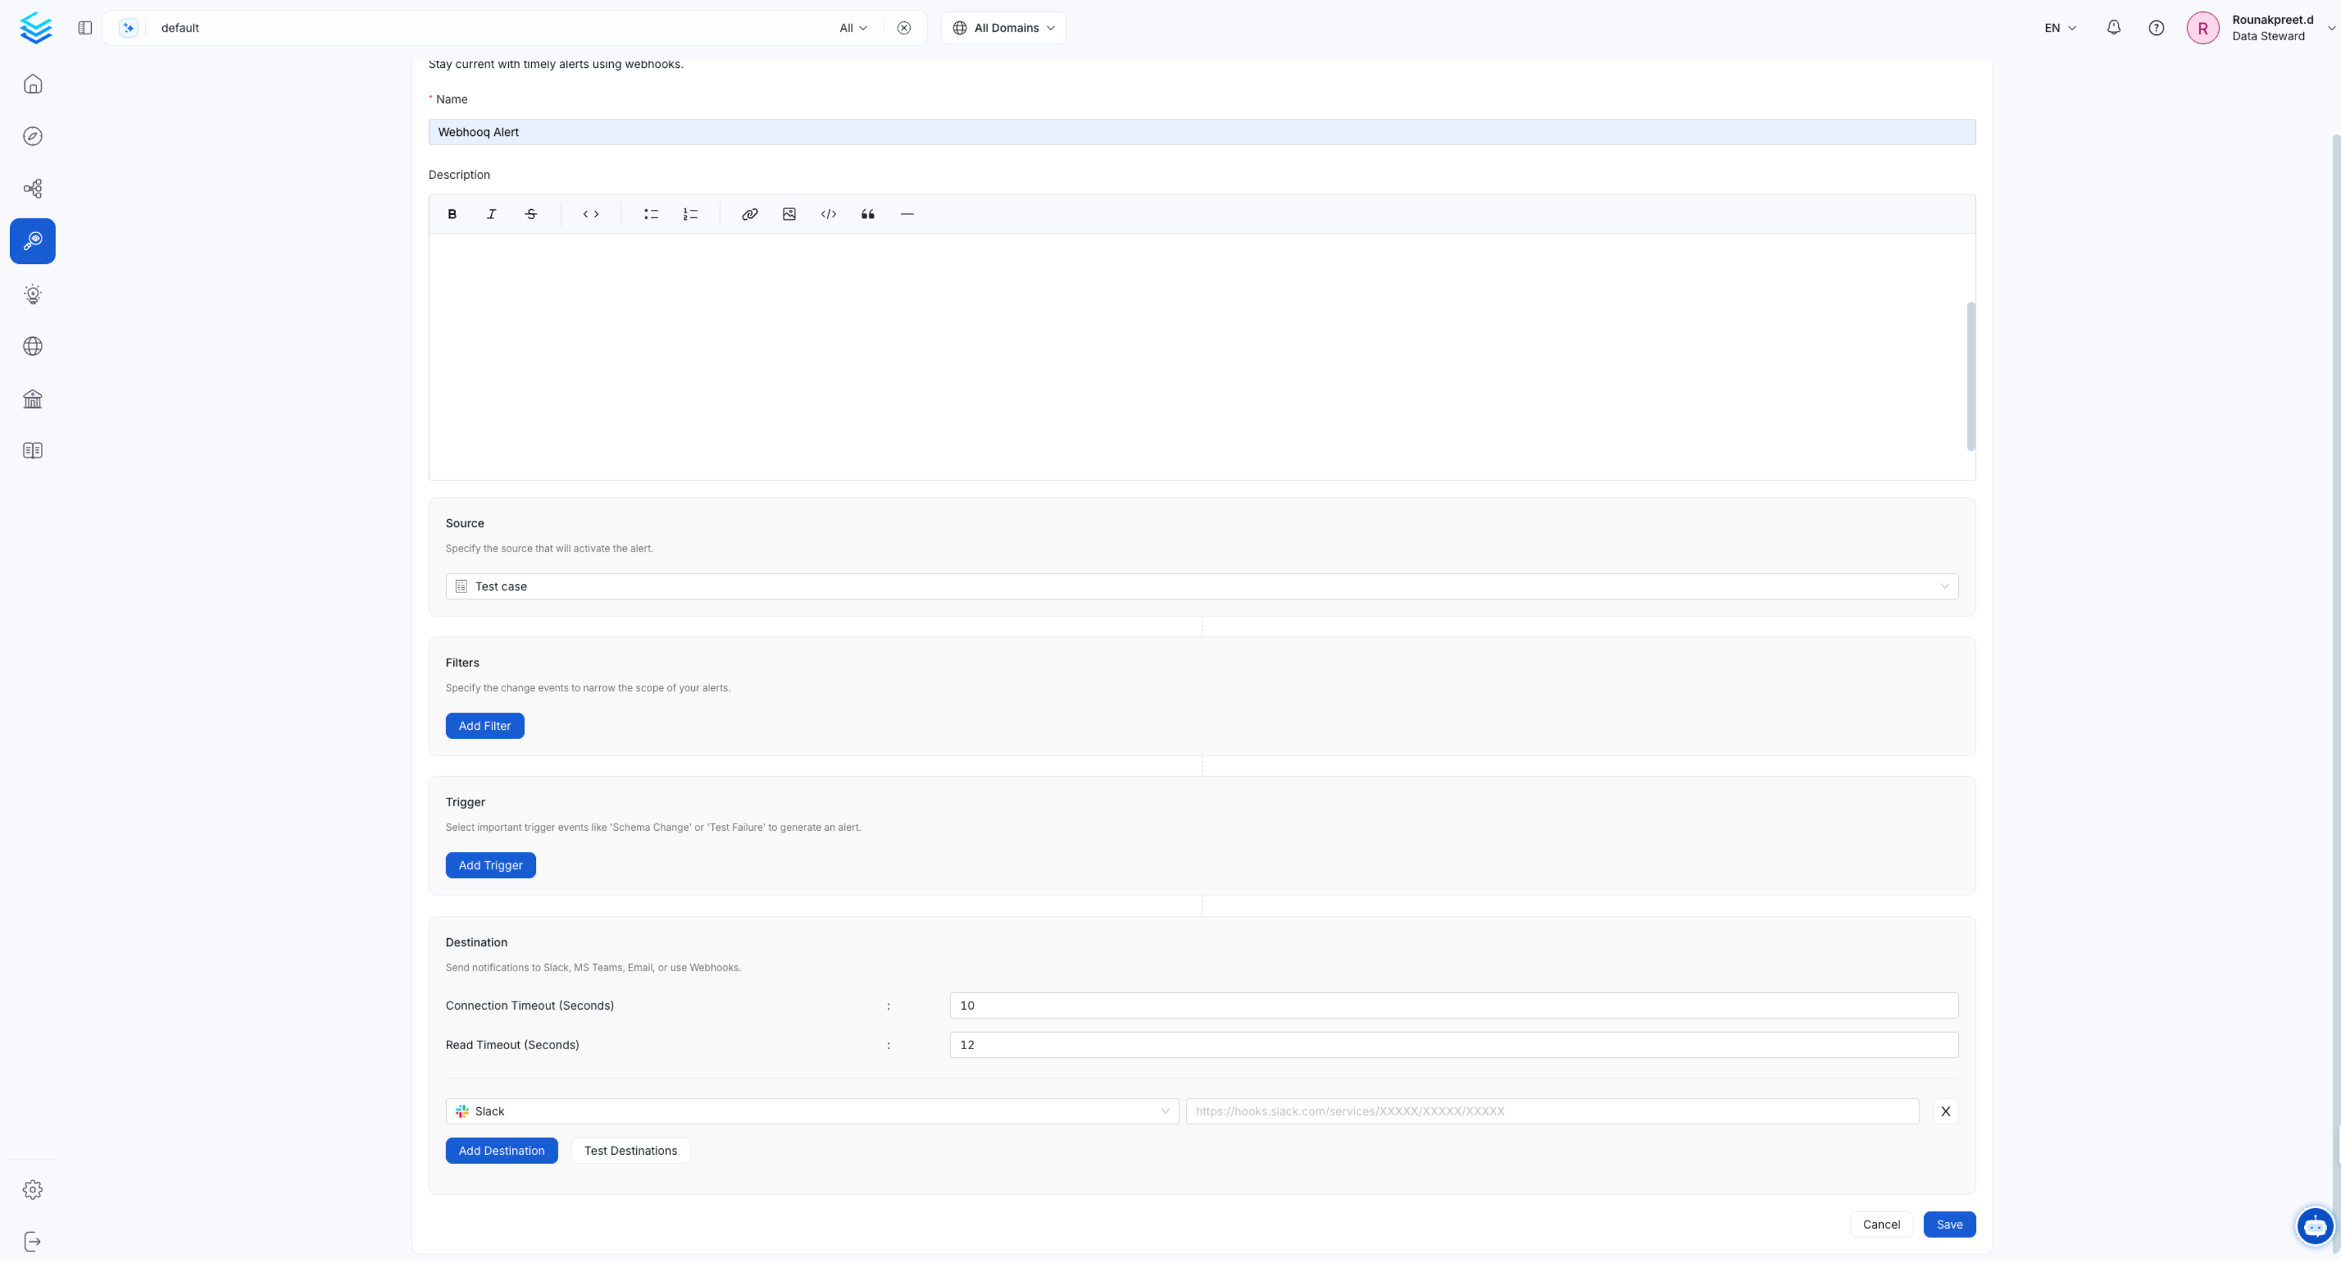Open the All Domains menu
The width and height of the screenshot is (2341, 1261).
point(1003,27)
